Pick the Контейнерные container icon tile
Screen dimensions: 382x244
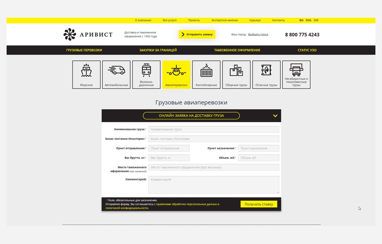pos(206,75)
